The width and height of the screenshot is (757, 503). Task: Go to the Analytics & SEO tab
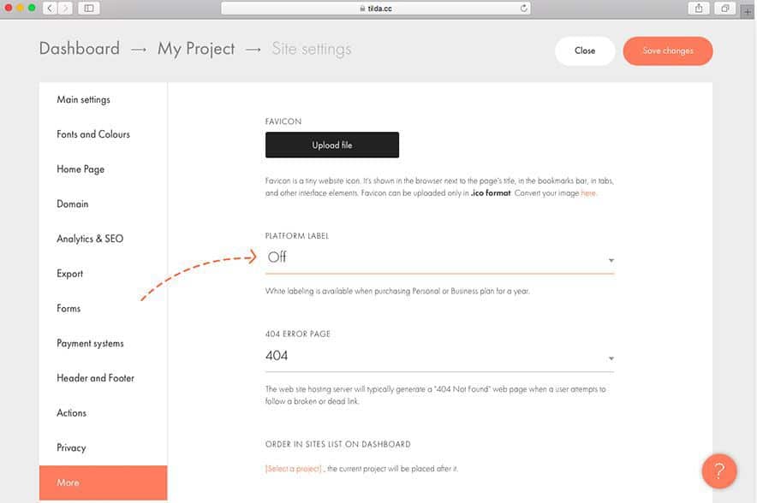(x=90, y=239)
